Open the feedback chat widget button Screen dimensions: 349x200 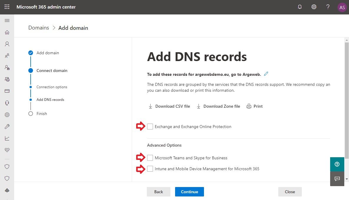click(x=337, y=179)
